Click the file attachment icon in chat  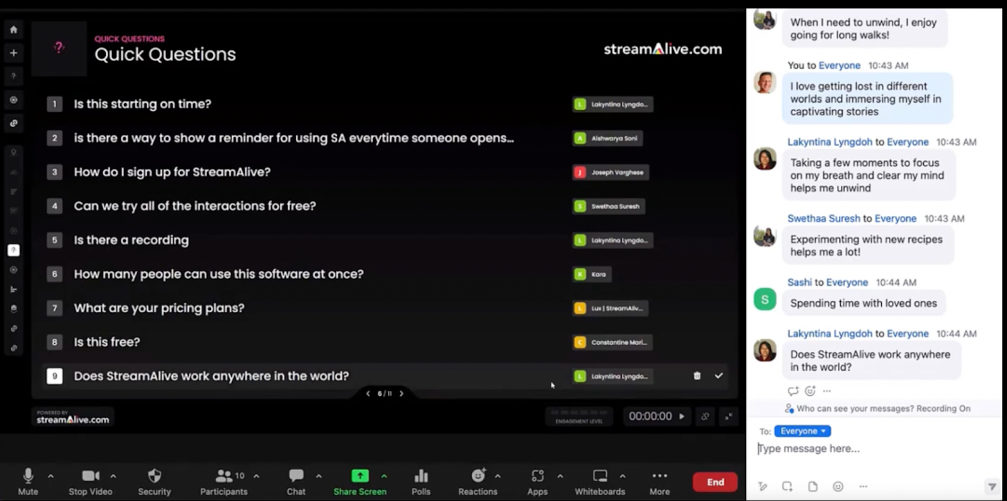click(x=813, y=487)
